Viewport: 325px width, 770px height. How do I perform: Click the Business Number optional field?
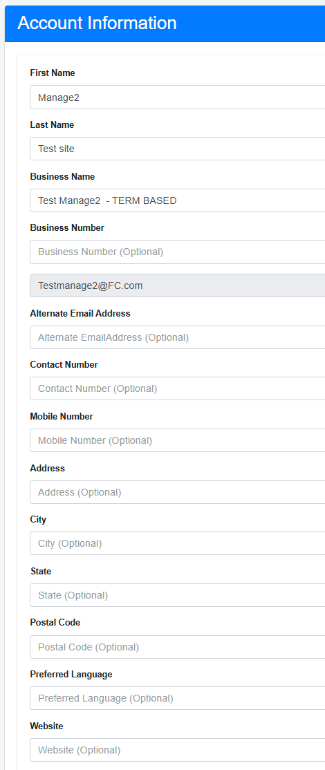click(x=177, y=252)
